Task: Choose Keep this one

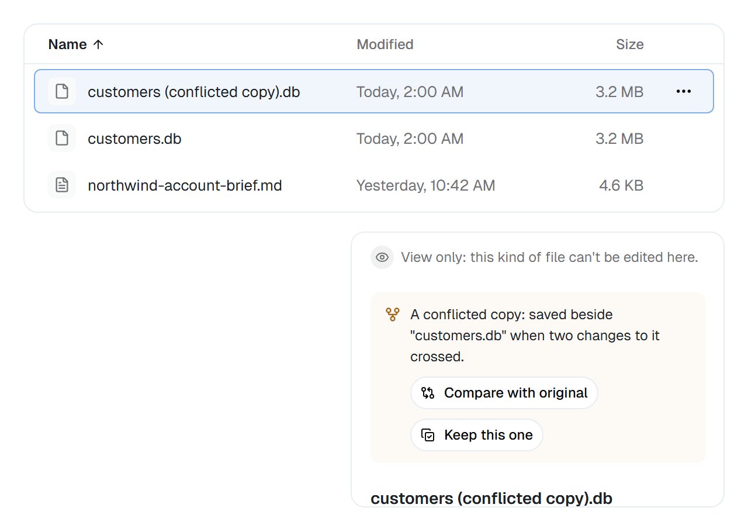Action: click(477, 435)
